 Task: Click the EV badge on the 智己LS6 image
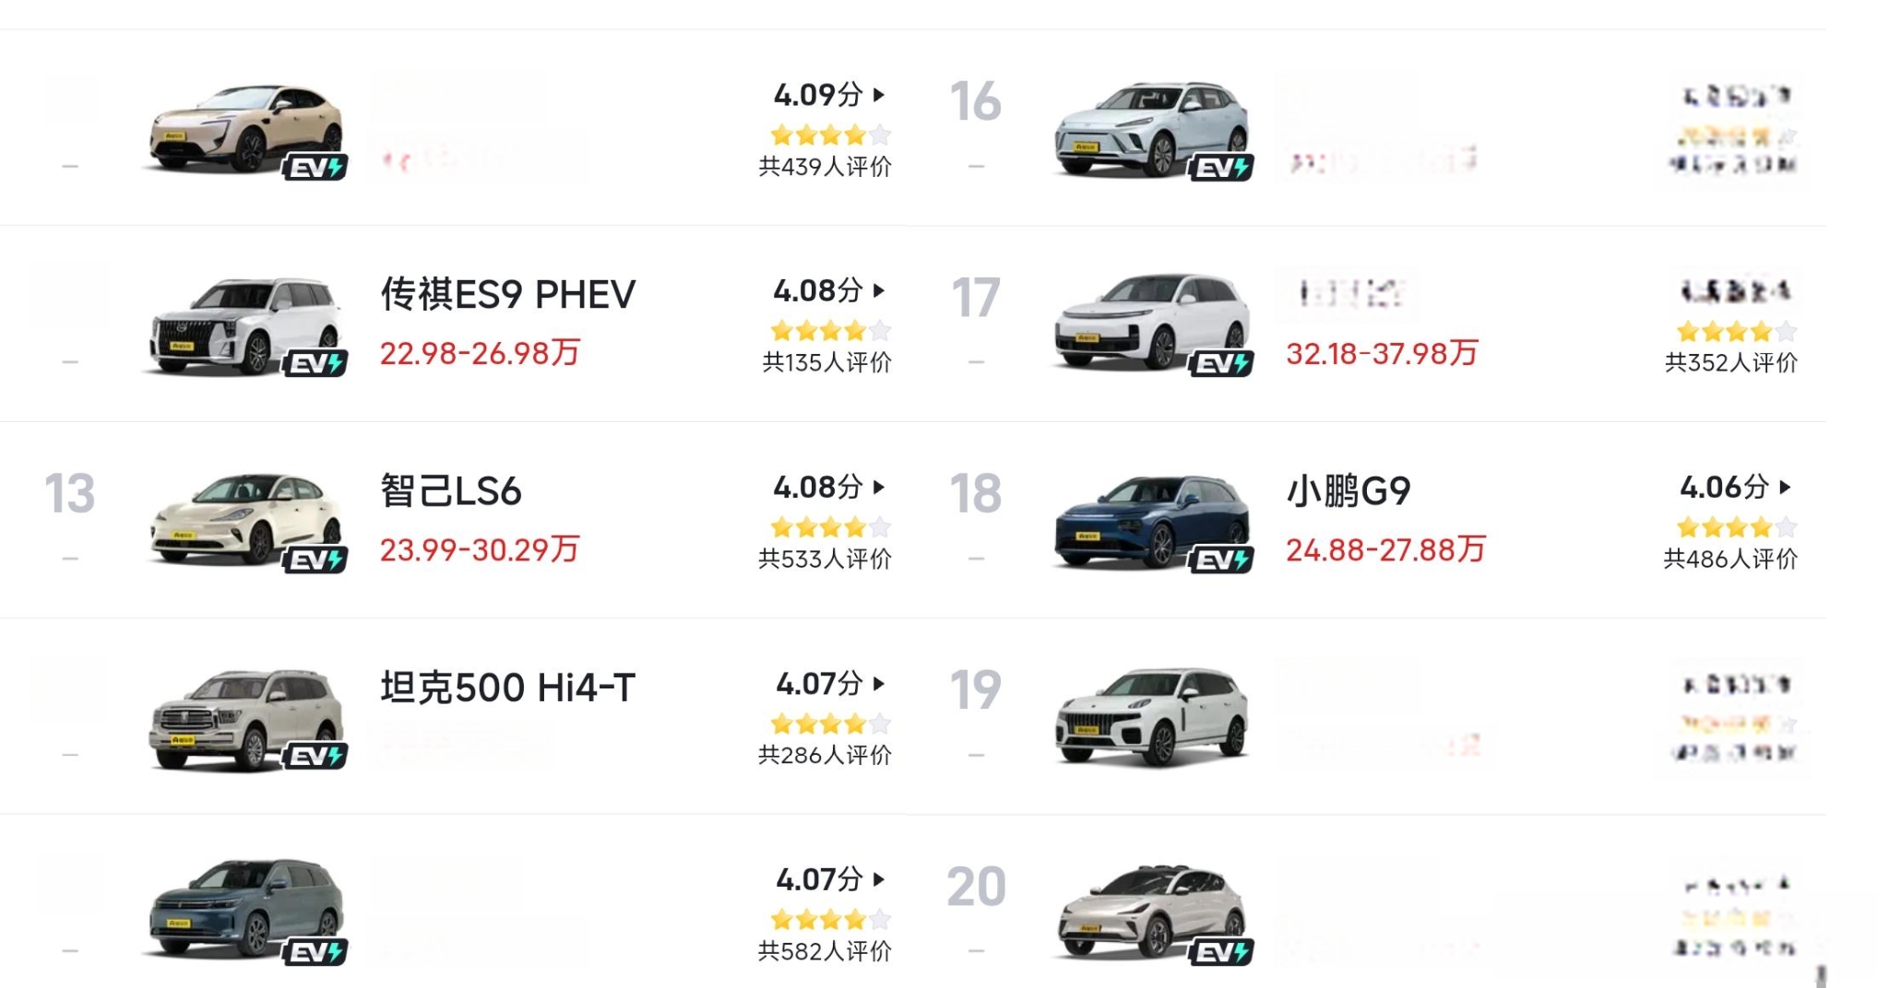click(315, 559)
